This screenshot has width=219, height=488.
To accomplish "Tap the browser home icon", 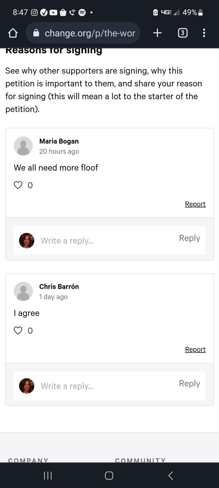I will [x=13, y=33].
